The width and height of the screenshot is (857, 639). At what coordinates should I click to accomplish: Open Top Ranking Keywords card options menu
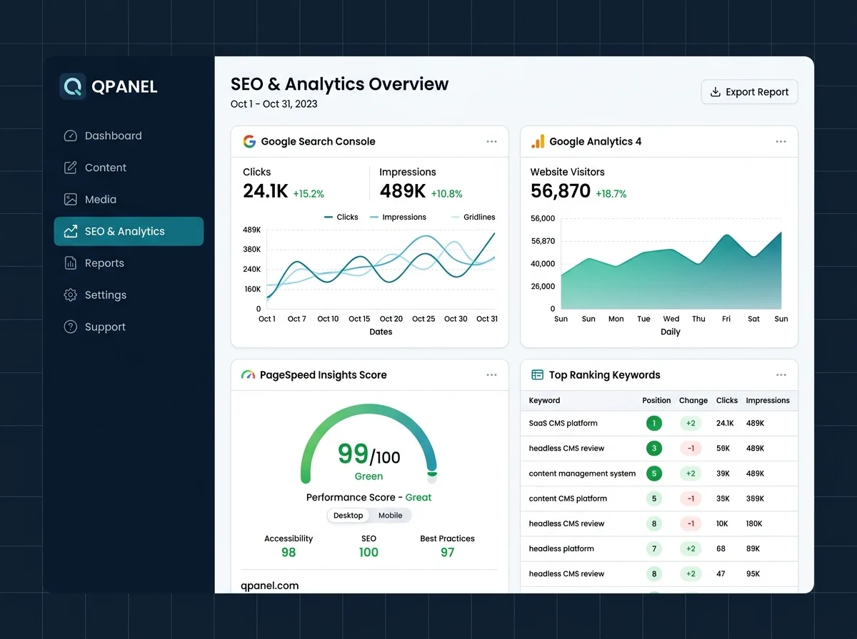tap(781, 375)
